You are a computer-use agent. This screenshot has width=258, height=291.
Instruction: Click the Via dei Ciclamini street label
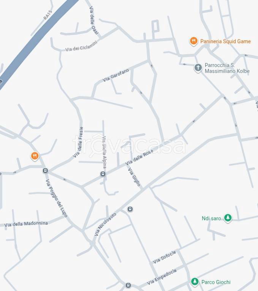click(x=81, y=46)
